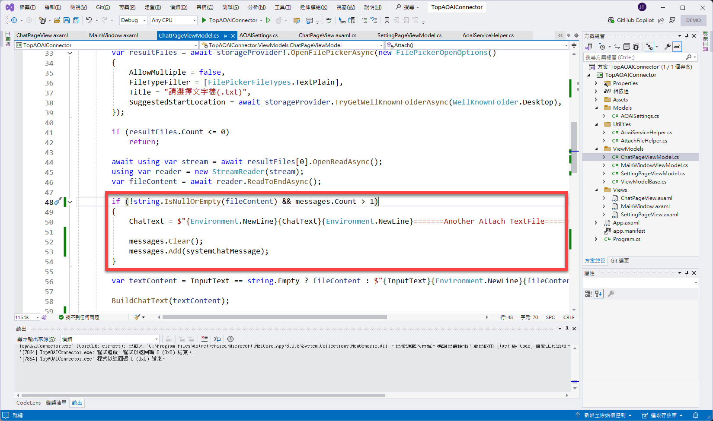Image resolution: width=713 pixels, height=421 pixels.
Task: Click the search box in the title bar
Action: pyautogui.click(x=408, y=7)
